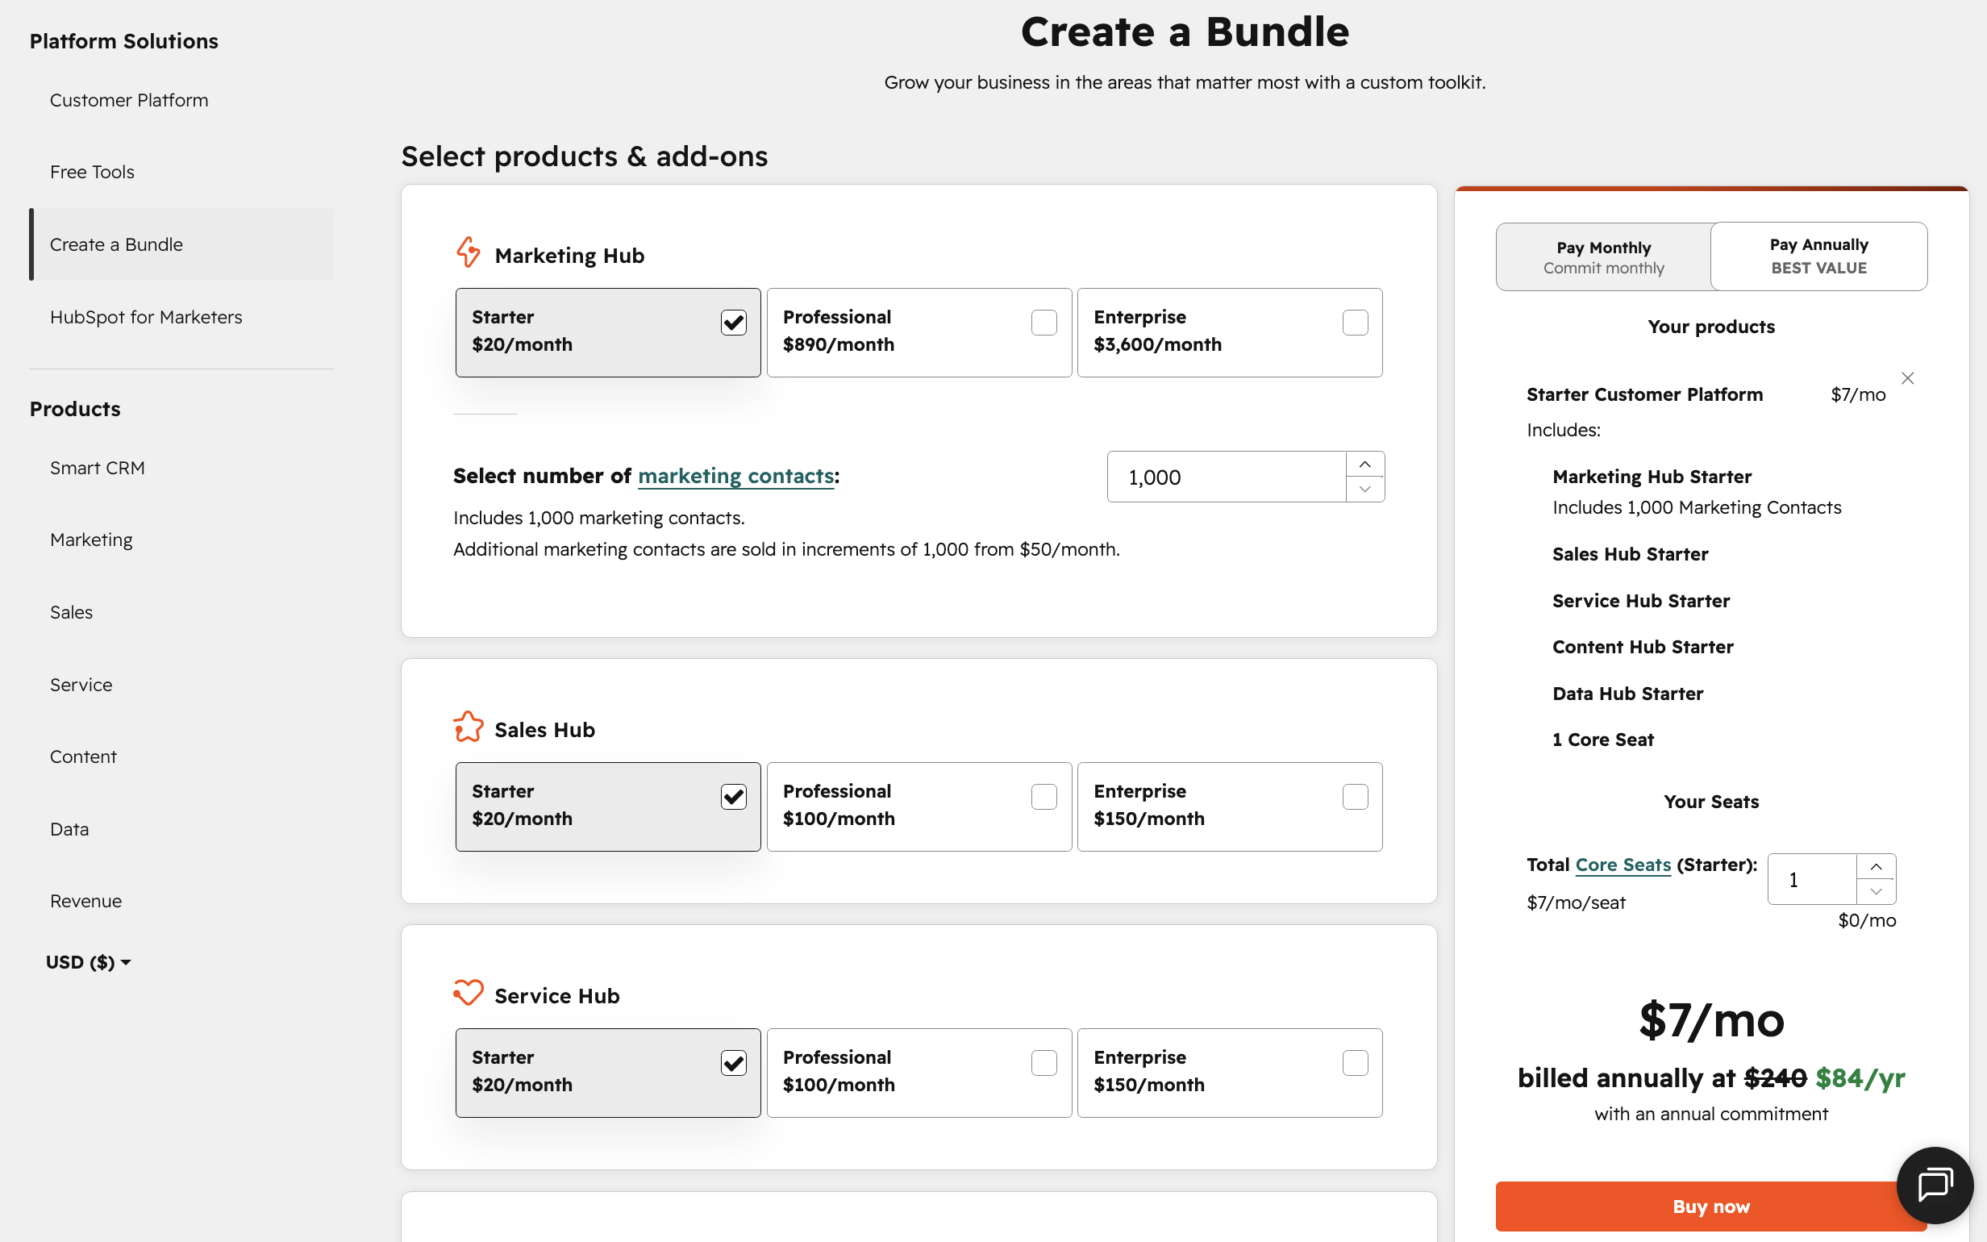The height and width of the screenshot is (1242, 1987).
Task: Check Sales Hub Professional checkbox
Action: (x=1043, y=797)
